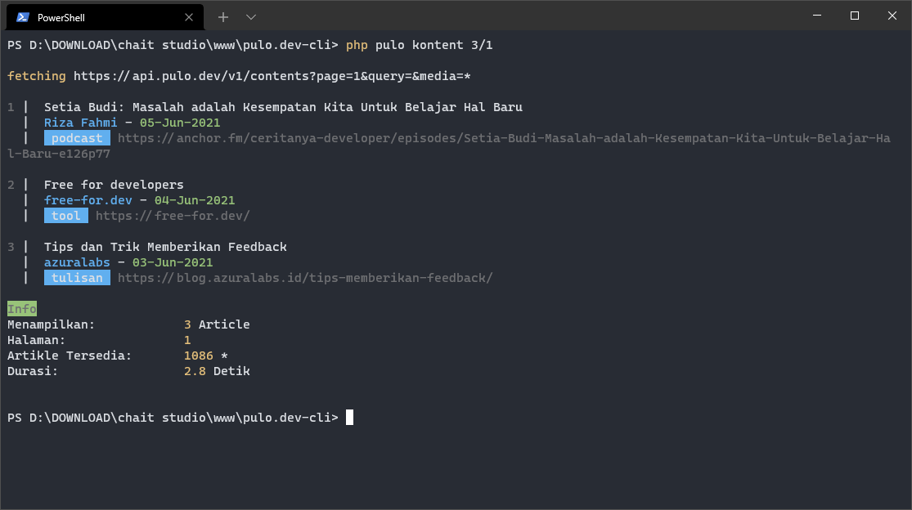Open the blog.azuralabs.id feedback link
This screenshot has height=510, width=912.
tap(305, 278)
